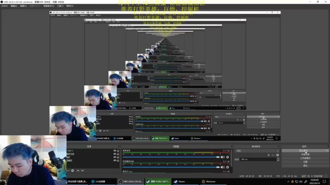Click REC 00:00:00 status text
Viewport: 330px width, 185px height.
(266, 176)
